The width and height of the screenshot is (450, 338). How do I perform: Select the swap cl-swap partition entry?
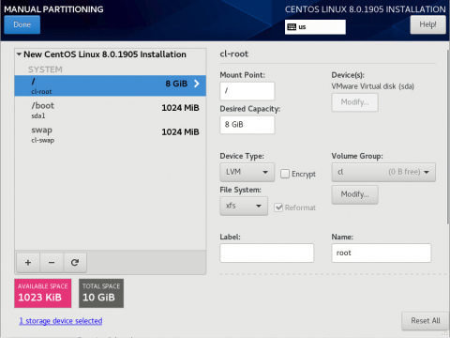point(110,134)
